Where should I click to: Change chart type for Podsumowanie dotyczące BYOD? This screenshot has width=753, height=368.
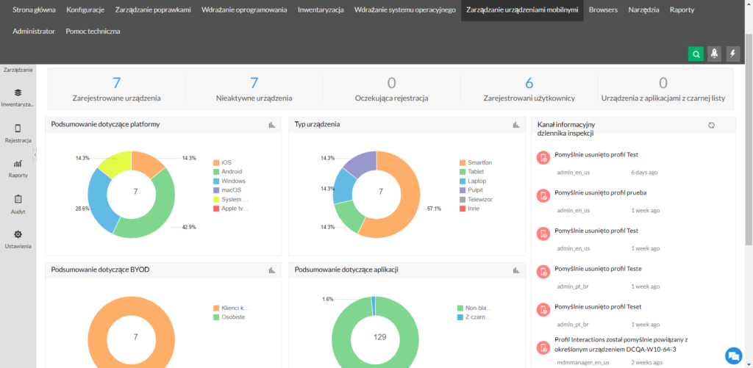tap(272, 270)
